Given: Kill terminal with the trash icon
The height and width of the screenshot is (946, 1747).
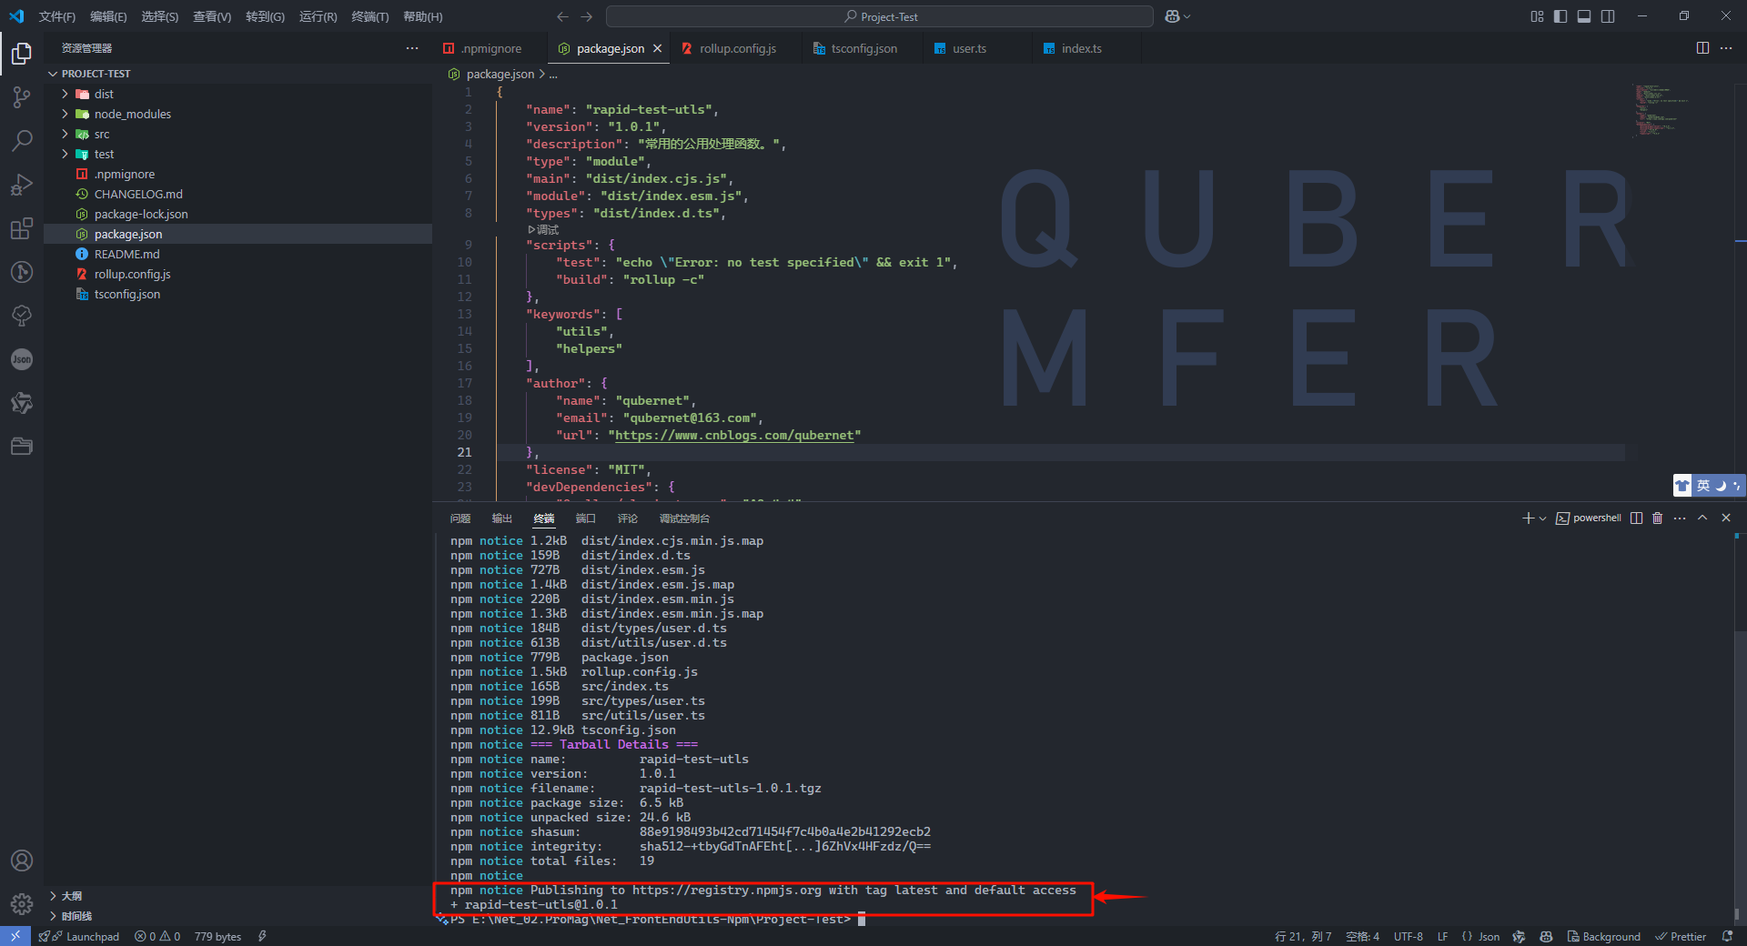Looking at the screenshot, I should click(x=1657, y=518).
